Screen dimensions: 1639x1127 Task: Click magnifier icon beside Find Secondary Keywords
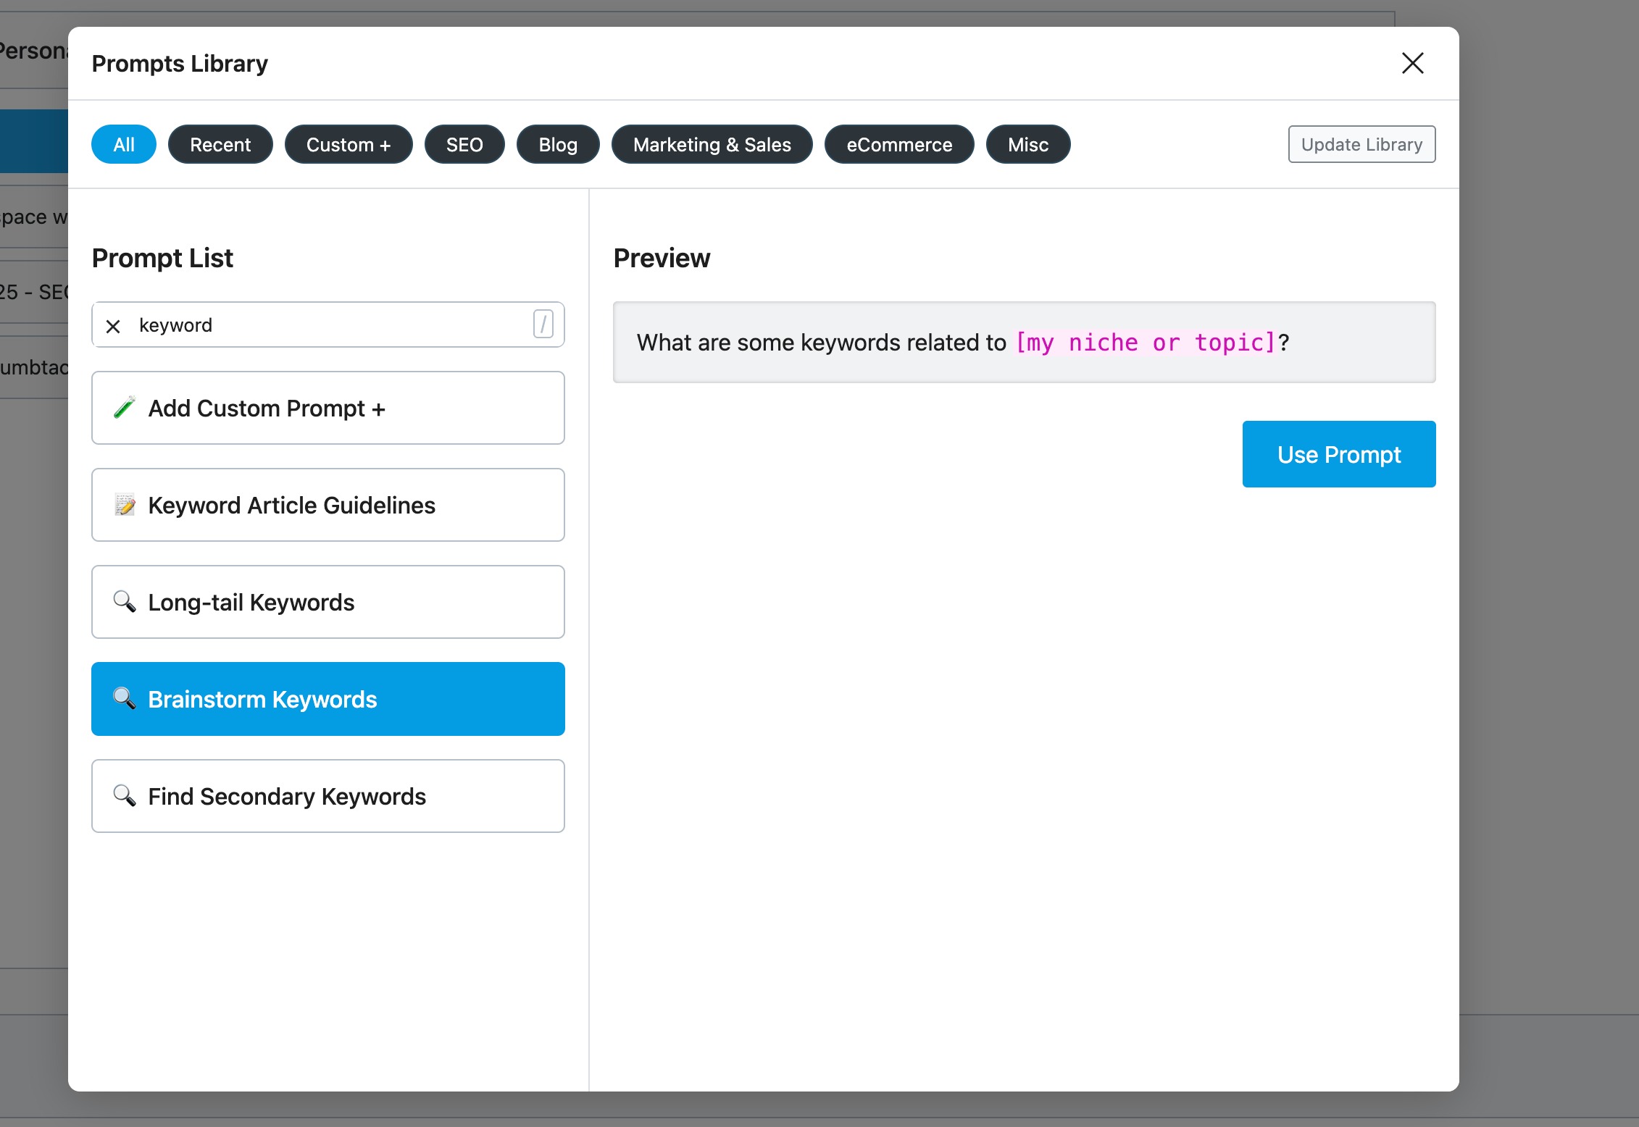tap(125, 795)
